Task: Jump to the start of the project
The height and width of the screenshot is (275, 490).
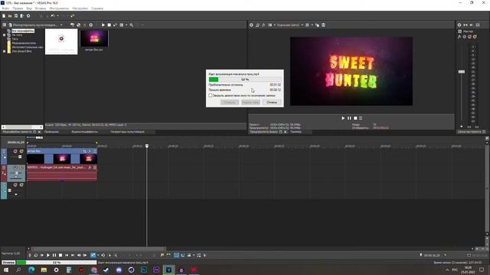Action: (67, 255)
